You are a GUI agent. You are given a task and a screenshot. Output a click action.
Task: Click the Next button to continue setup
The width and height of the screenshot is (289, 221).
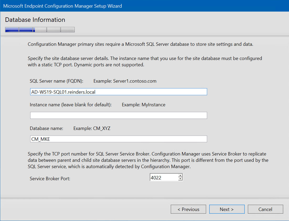click(x=227, y=209)
